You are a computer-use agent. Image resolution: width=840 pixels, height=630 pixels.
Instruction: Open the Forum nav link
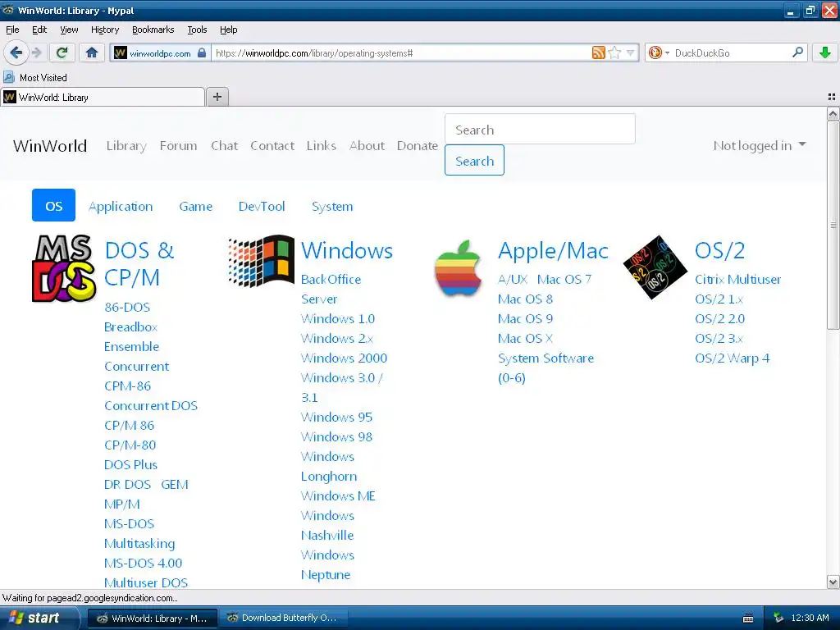pos(178,146)
